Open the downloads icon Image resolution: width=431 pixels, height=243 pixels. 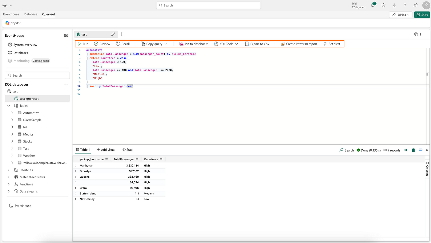pos(394,5)
